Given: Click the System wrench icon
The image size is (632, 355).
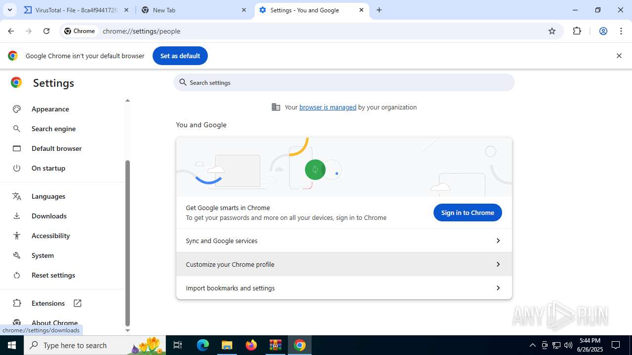Looking at the screenshot, I should pyautogui.click(x=17, y=255).
